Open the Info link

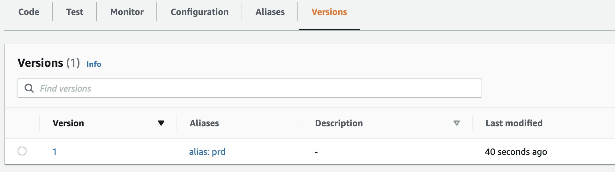tap(94, 64)
